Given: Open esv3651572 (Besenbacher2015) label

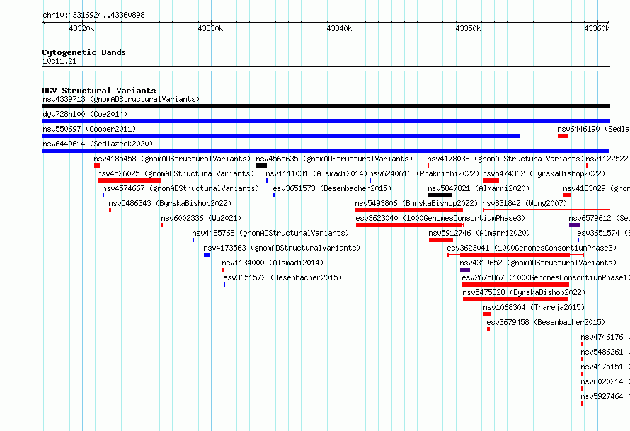Looking at the screenshot, I should [x=282, y=277].
